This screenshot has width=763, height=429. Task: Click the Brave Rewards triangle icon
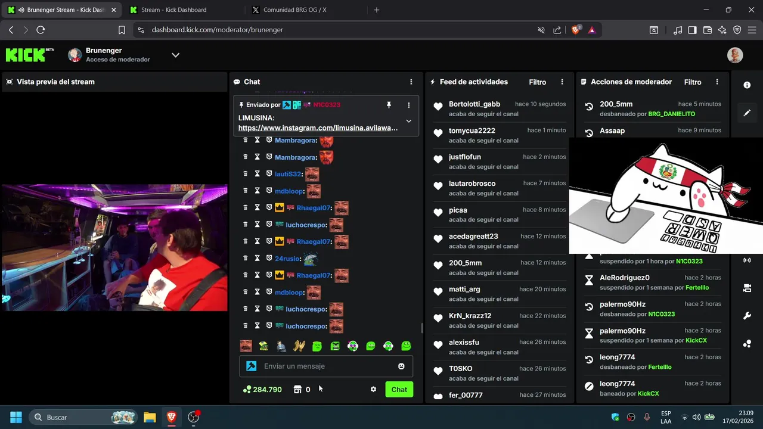[592, 30]
